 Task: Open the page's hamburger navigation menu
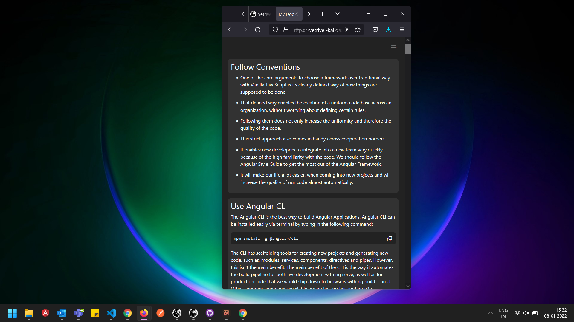click(393, 46)
